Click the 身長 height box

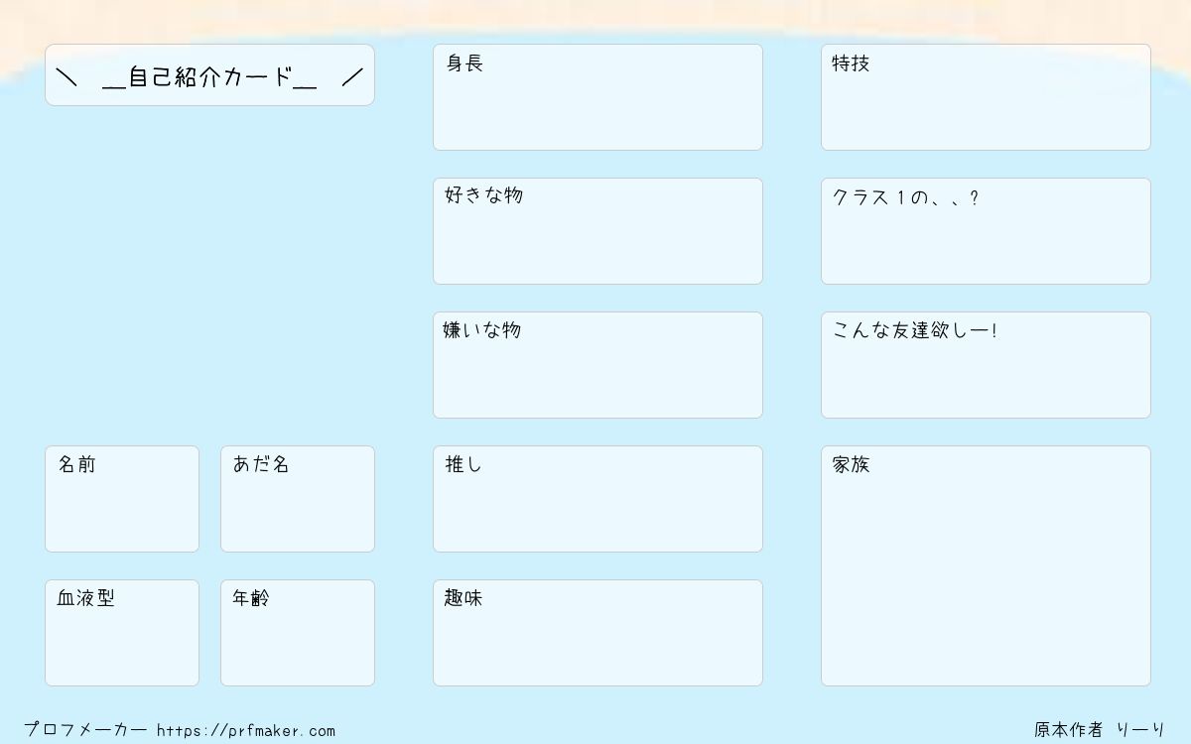coord(597,97)
